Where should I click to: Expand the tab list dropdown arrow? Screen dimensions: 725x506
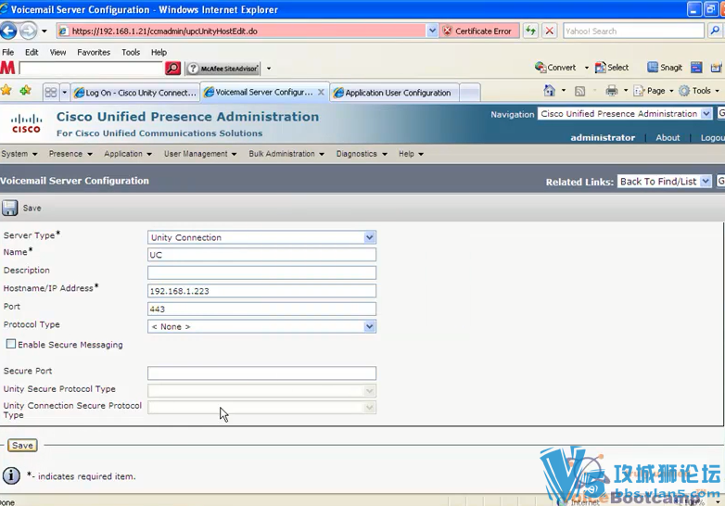point(64,93)
